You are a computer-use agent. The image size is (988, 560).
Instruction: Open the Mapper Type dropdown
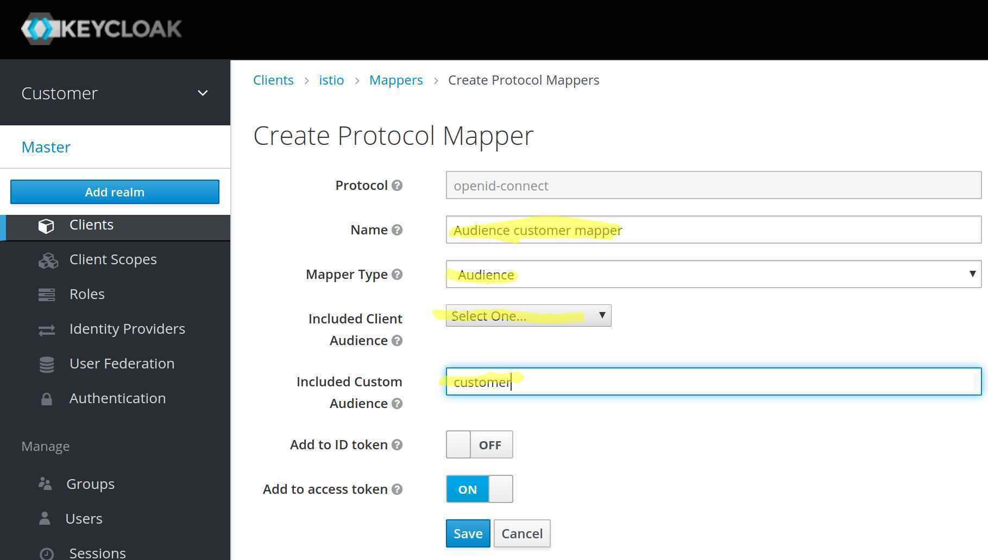pyautogui.click(x=713, y=275)
